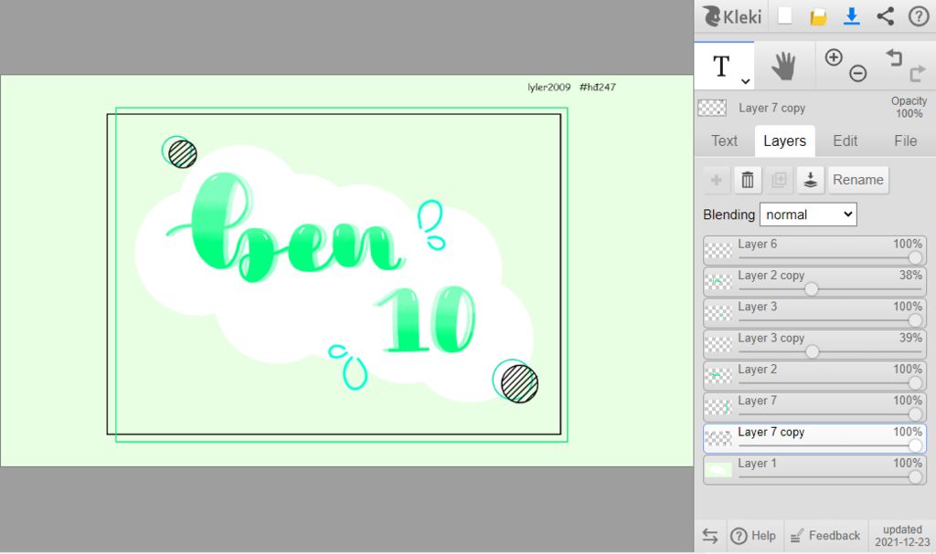Select Layer 2 in the list
936x554 pixels.
(x=814, y=376)
